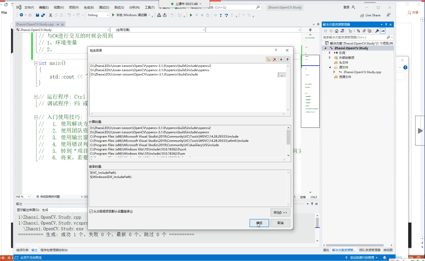425x261 pixels.
Task: Click the 宏(M) >> button
Action: 280,212
